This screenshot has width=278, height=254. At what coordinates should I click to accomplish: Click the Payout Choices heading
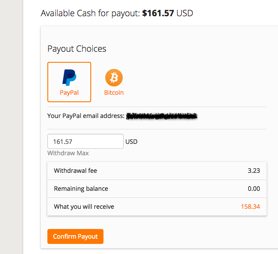[x=77, y=49]
